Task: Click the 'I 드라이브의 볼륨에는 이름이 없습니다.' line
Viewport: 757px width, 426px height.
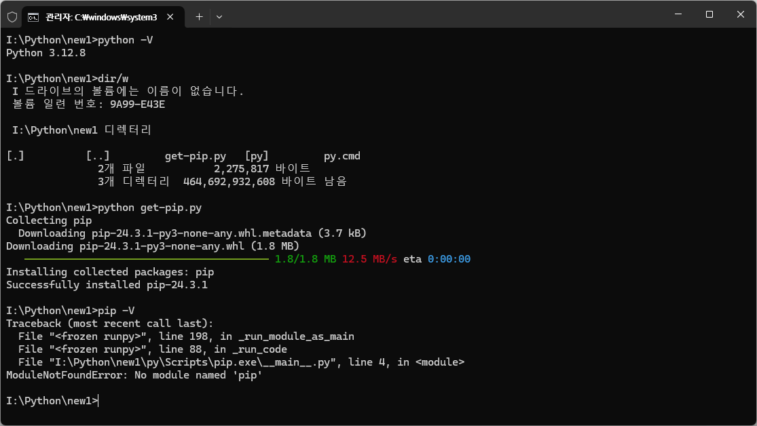Action: click(128, 91)
